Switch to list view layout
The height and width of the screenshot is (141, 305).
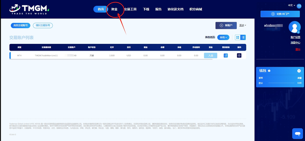pos(243,37)
